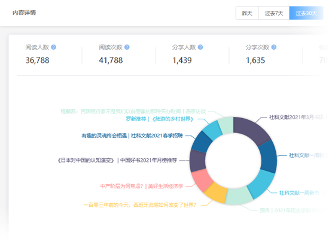Click label 《日本对中国的认知演变》中国好书
329x241 pixels.
117,161
